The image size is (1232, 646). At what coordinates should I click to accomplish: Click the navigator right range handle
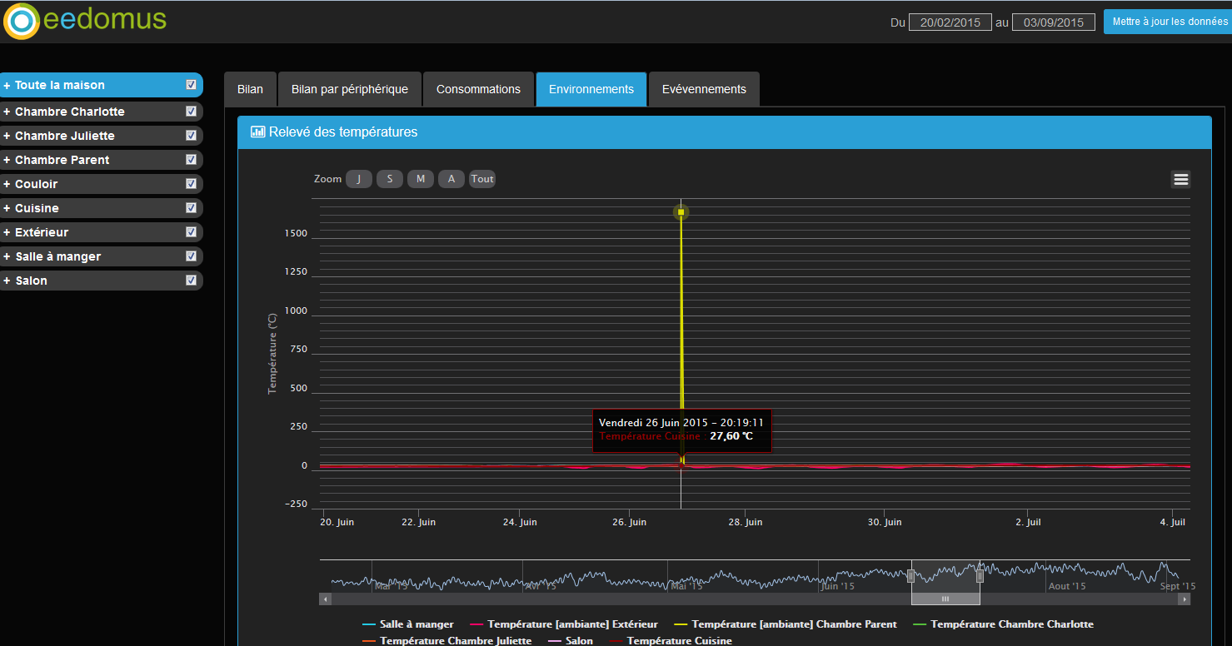click(x=980, y=576)
